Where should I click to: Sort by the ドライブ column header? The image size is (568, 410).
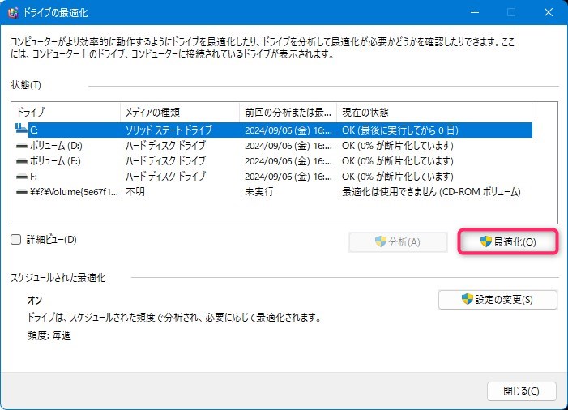tap(65, 112)
